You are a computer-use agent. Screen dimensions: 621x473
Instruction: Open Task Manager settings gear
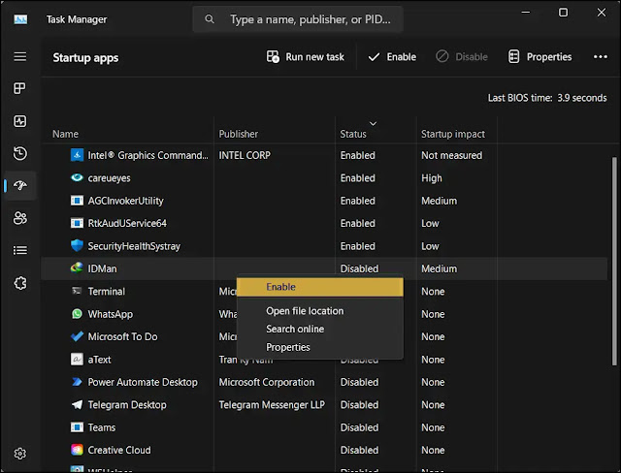19,454
